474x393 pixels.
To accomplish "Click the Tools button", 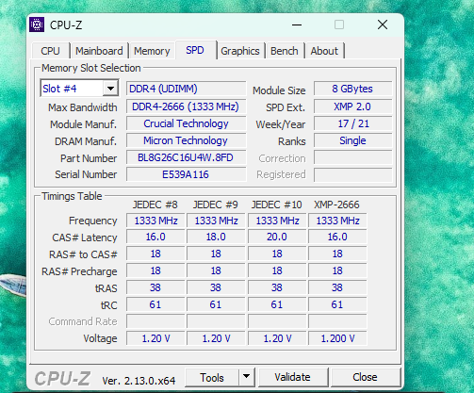I will coord(212,377).
